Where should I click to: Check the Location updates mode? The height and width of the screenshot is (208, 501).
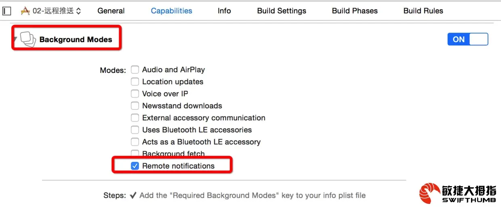click(135, 82)
